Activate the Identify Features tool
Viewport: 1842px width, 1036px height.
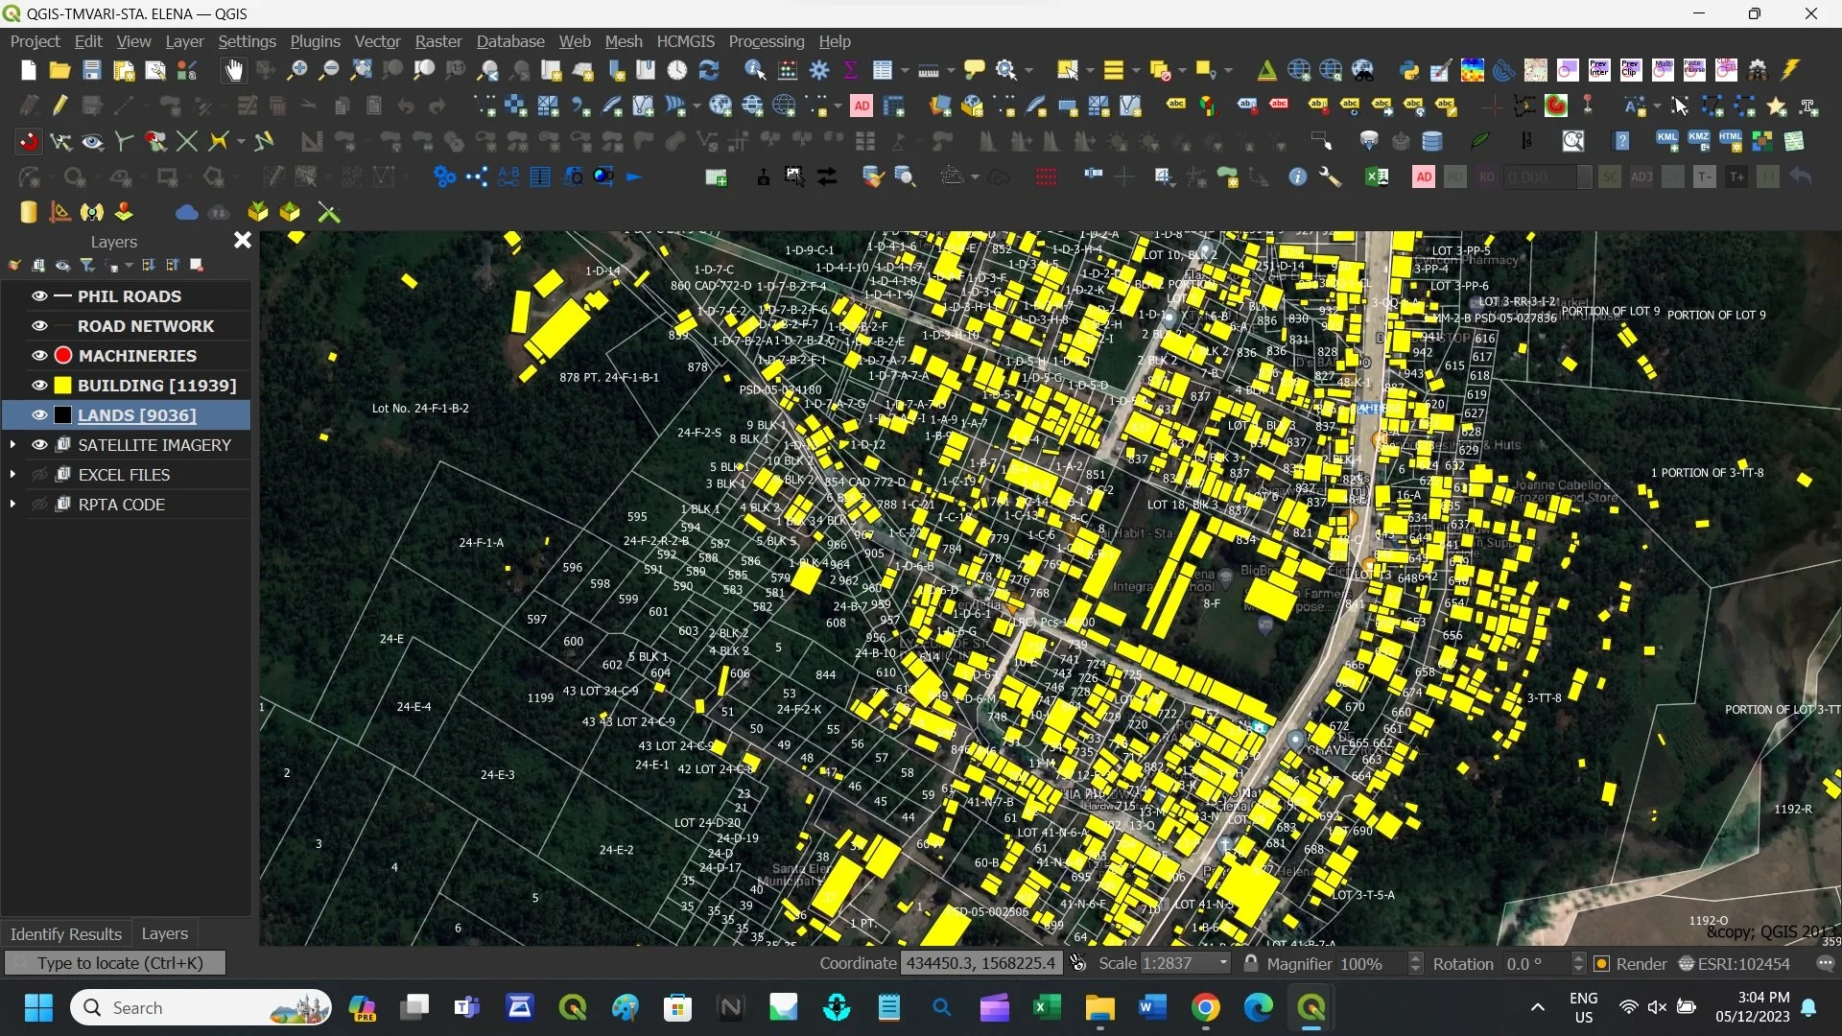(x=754, y=70)
